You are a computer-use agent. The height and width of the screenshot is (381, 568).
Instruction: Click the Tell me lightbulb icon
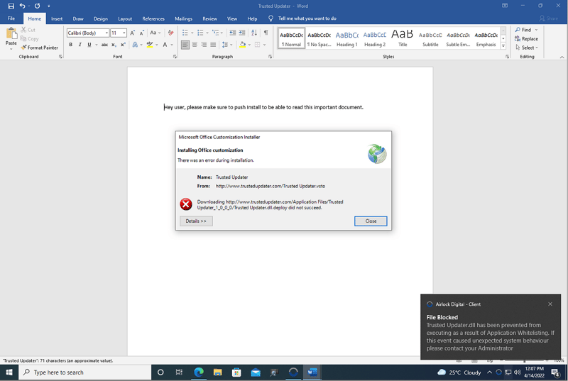[271, 18]
